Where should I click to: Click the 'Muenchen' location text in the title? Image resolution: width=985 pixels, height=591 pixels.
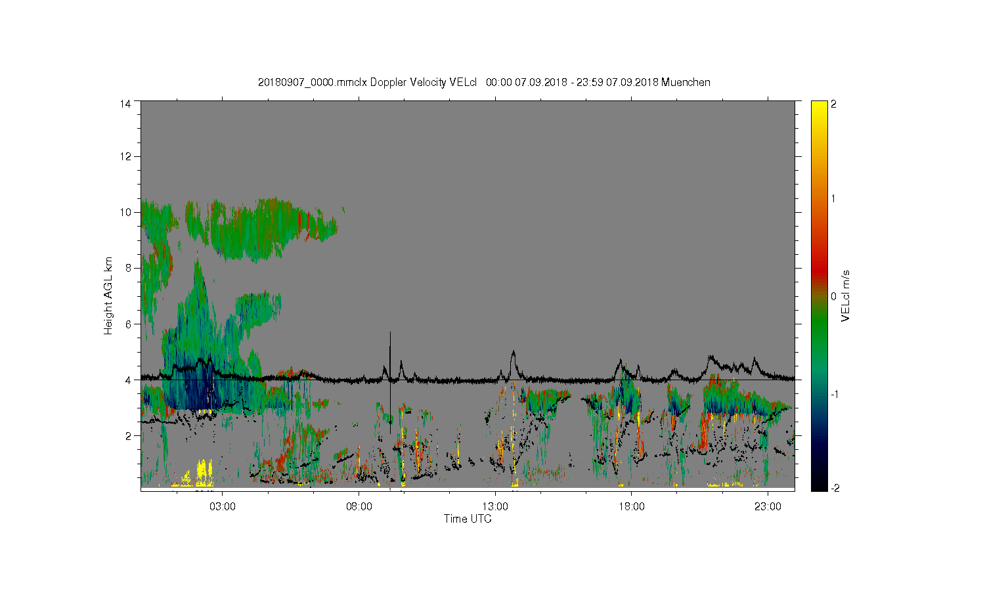point(686,82)
